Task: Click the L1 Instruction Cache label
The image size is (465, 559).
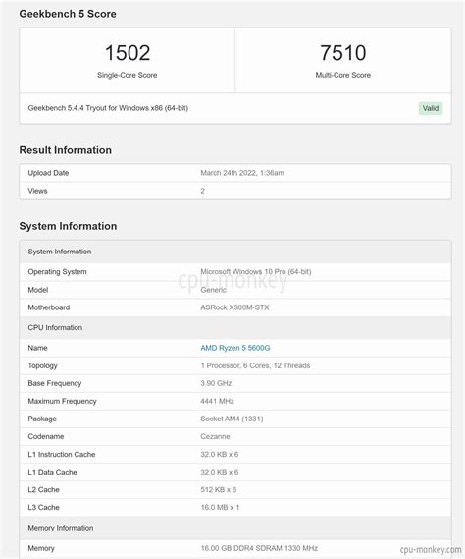Action: [x=62, y=455]
